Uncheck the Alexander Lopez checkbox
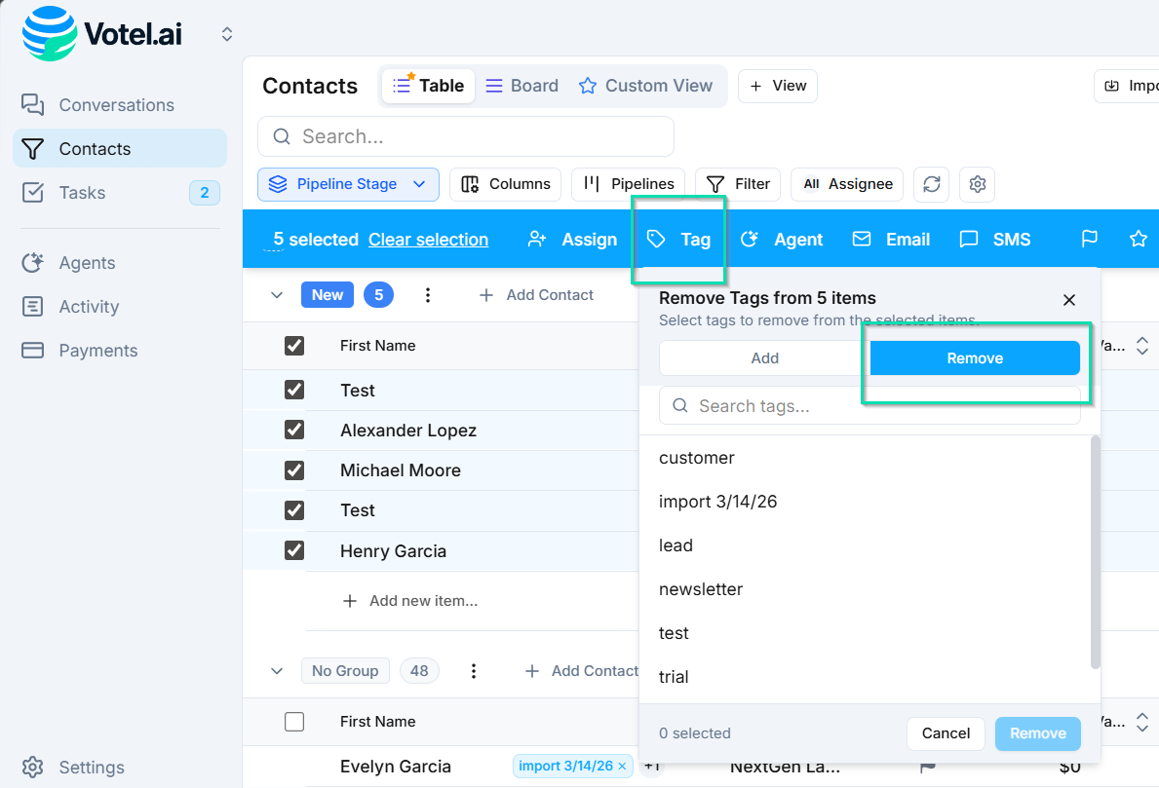This screenshot has width=1159, height=788. click(x=294, y=430)
